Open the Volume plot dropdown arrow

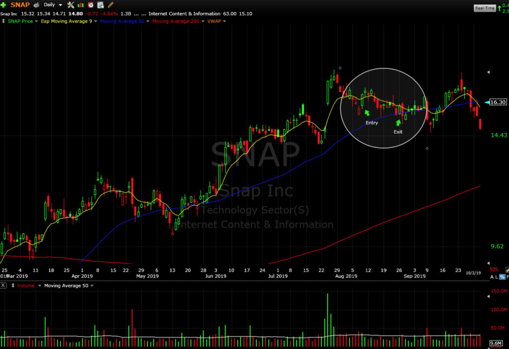tap(40, 286)
